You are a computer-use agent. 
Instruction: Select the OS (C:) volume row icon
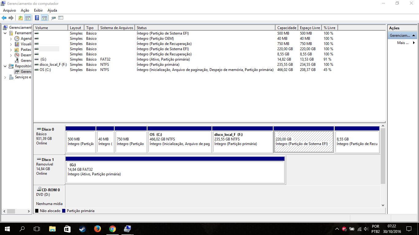(37, 70)
